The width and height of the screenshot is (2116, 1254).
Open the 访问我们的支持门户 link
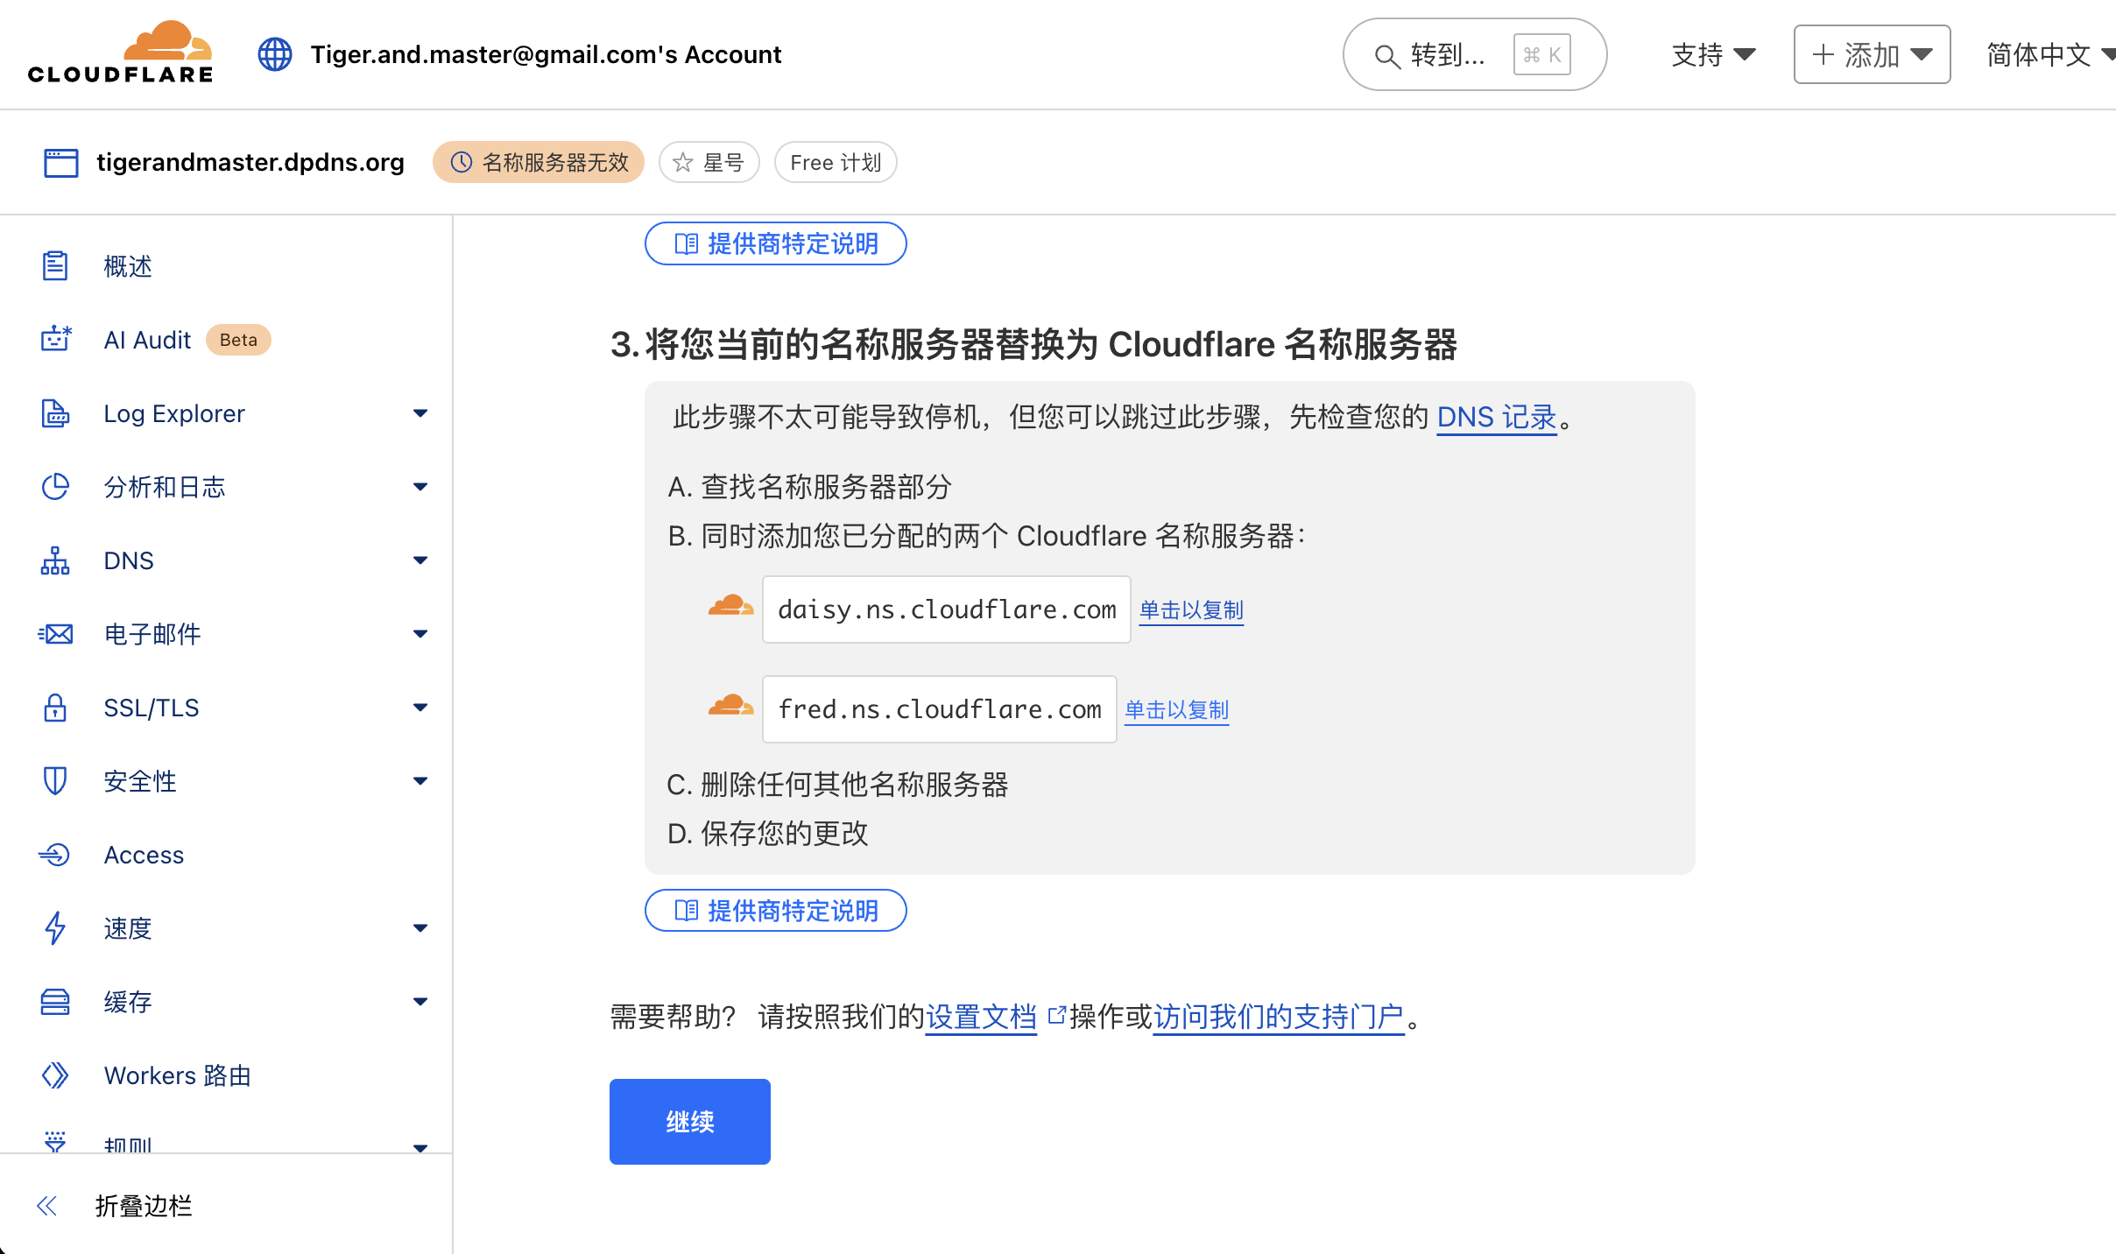click(1280, 1017)
